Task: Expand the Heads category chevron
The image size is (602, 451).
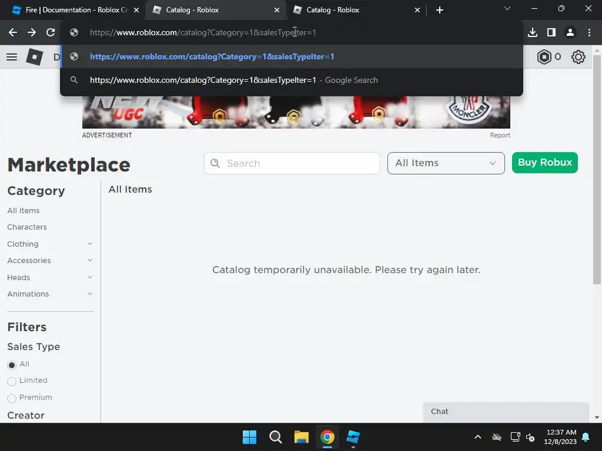Action: (x=90, y=277)
